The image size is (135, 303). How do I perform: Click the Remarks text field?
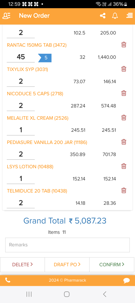point(67,245)
